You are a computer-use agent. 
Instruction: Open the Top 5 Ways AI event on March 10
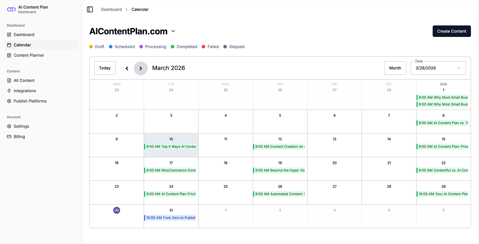tap(171, 146)
